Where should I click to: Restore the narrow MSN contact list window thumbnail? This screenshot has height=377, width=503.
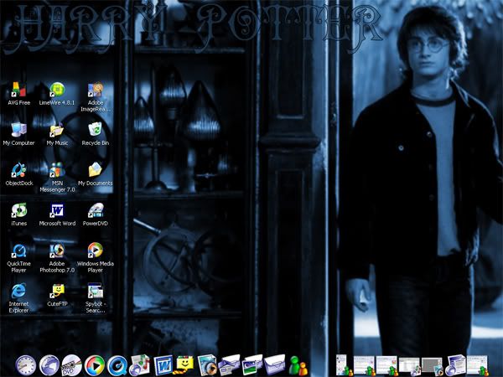(343, 364)
